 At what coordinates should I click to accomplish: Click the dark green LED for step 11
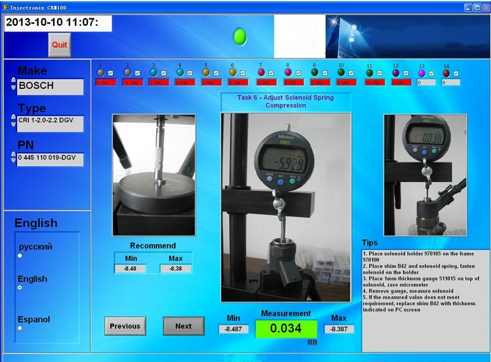370,73
